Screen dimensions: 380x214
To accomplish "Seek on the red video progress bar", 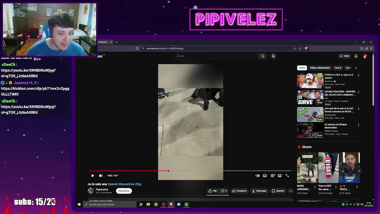I will pyautogui.click(x=191, y=171).
